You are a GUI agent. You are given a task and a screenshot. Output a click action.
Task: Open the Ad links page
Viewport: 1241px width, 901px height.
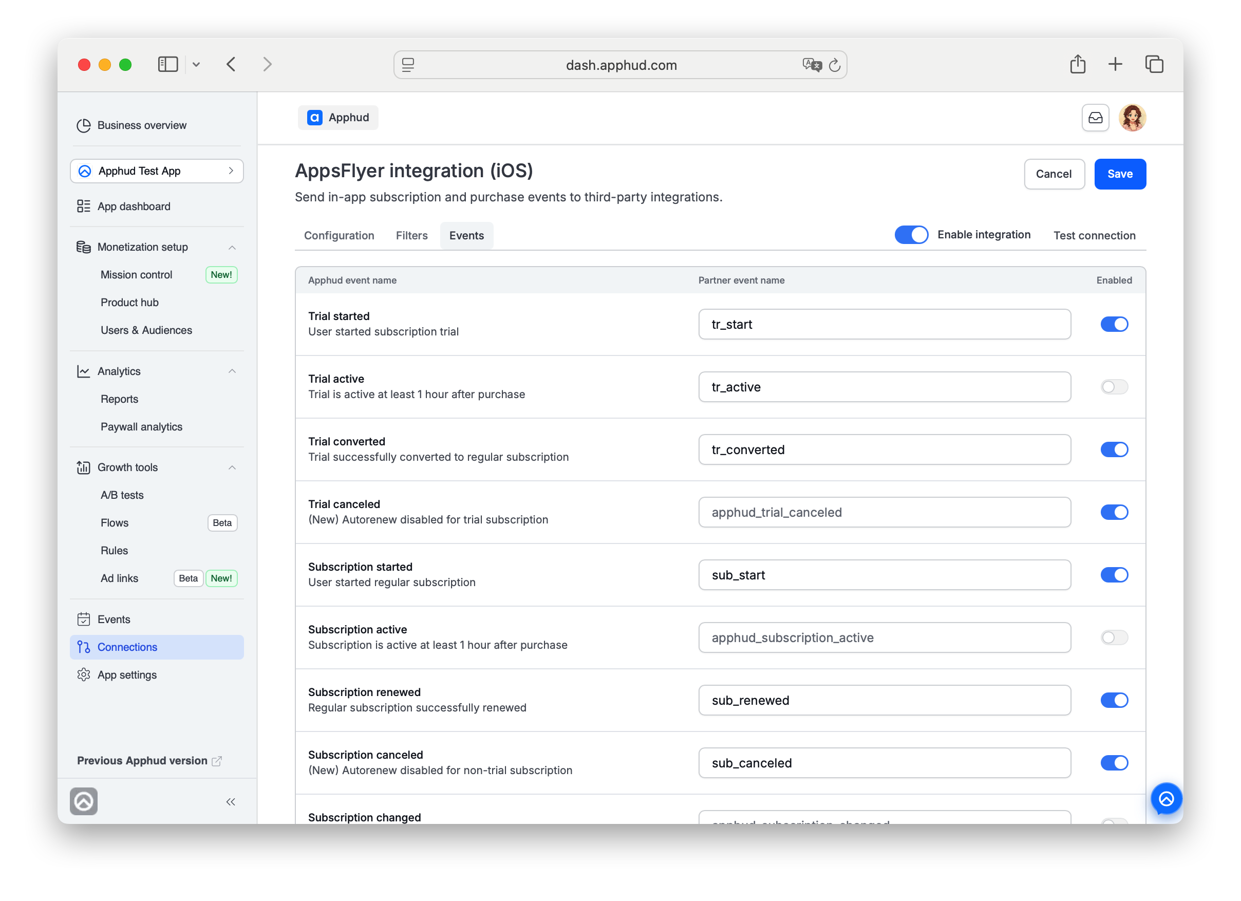[119, 579]
